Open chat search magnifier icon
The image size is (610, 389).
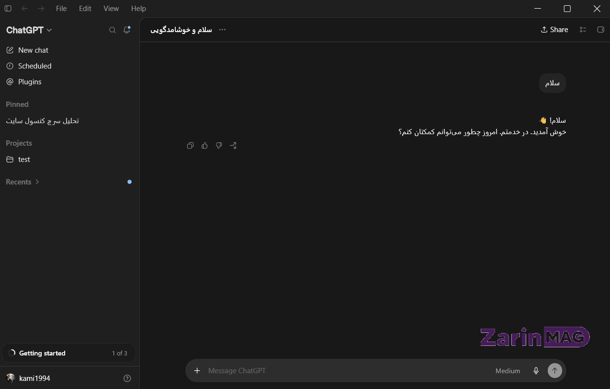(113, 30)
